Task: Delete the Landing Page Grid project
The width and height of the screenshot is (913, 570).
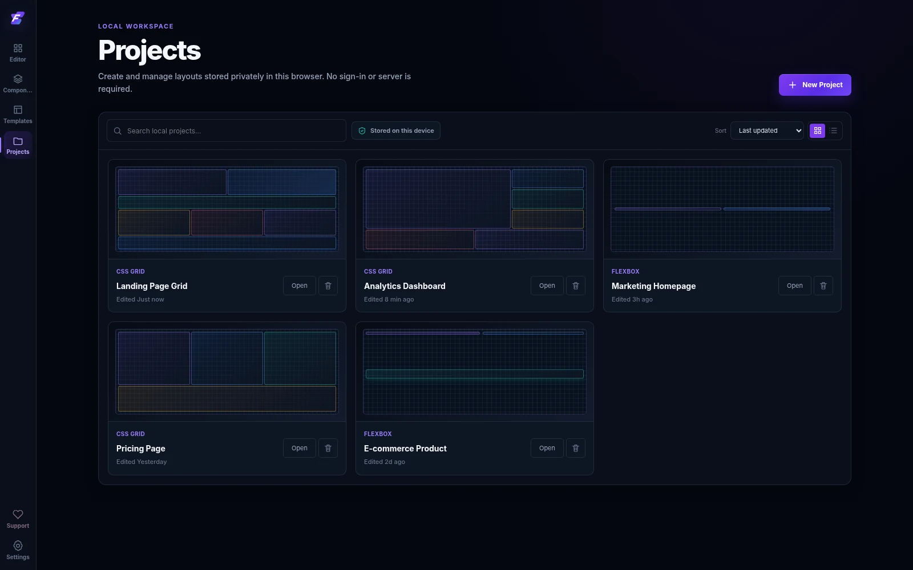Action: pos(328,286)
